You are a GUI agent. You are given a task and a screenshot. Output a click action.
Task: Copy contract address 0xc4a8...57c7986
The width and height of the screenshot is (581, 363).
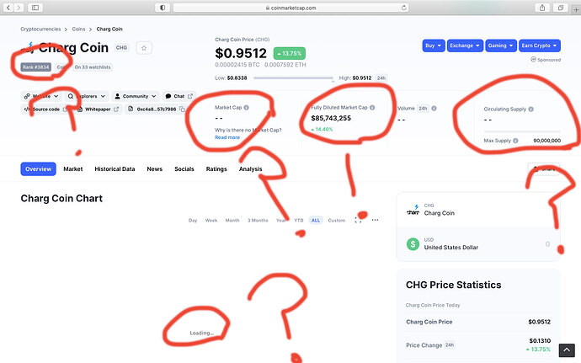coord(182,109)
